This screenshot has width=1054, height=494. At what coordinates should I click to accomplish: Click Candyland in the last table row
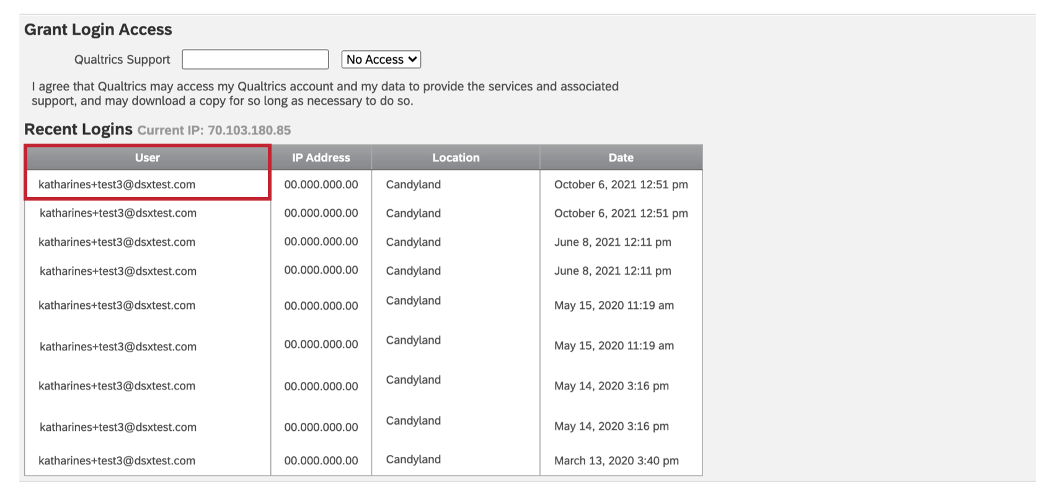coord(414,459)
